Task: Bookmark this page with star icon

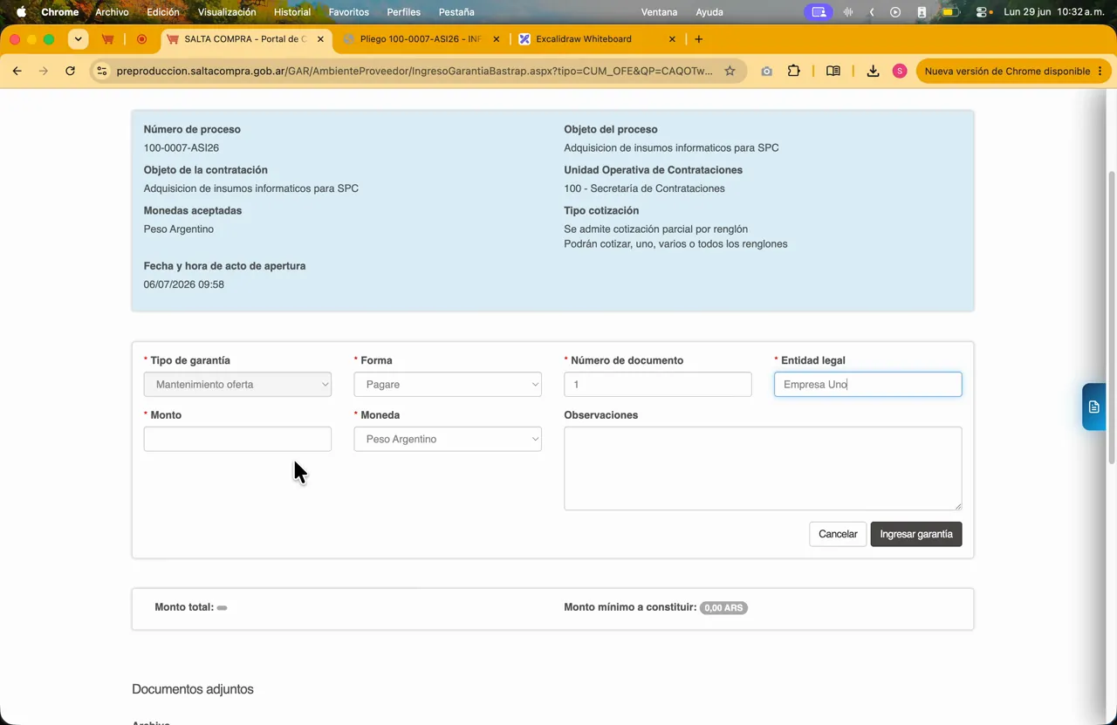Action: tap(730, 71)
